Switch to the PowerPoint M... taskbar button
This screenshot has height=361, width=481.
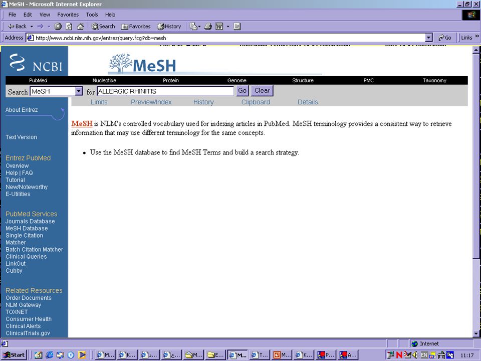282,355
